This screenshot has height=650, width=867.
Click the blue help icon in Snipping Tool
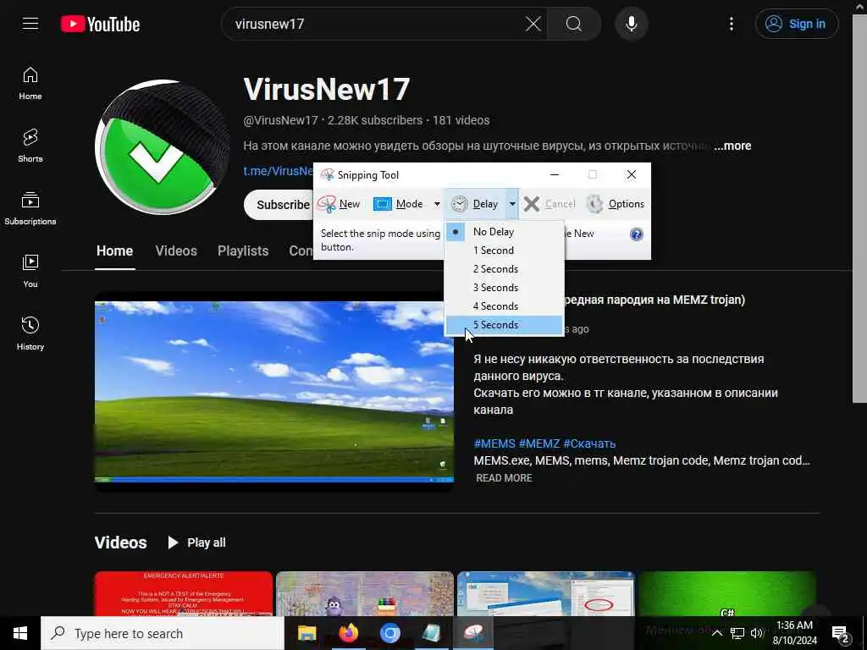click(x=637, y=234)
